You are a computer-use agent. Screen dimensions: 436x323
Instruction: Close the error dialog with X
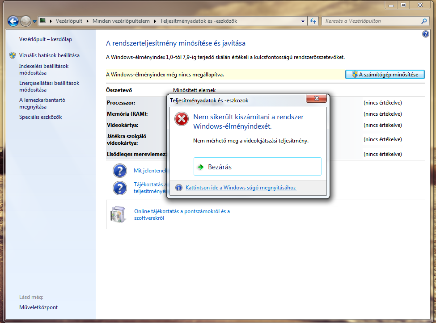[x=317, y=98]
